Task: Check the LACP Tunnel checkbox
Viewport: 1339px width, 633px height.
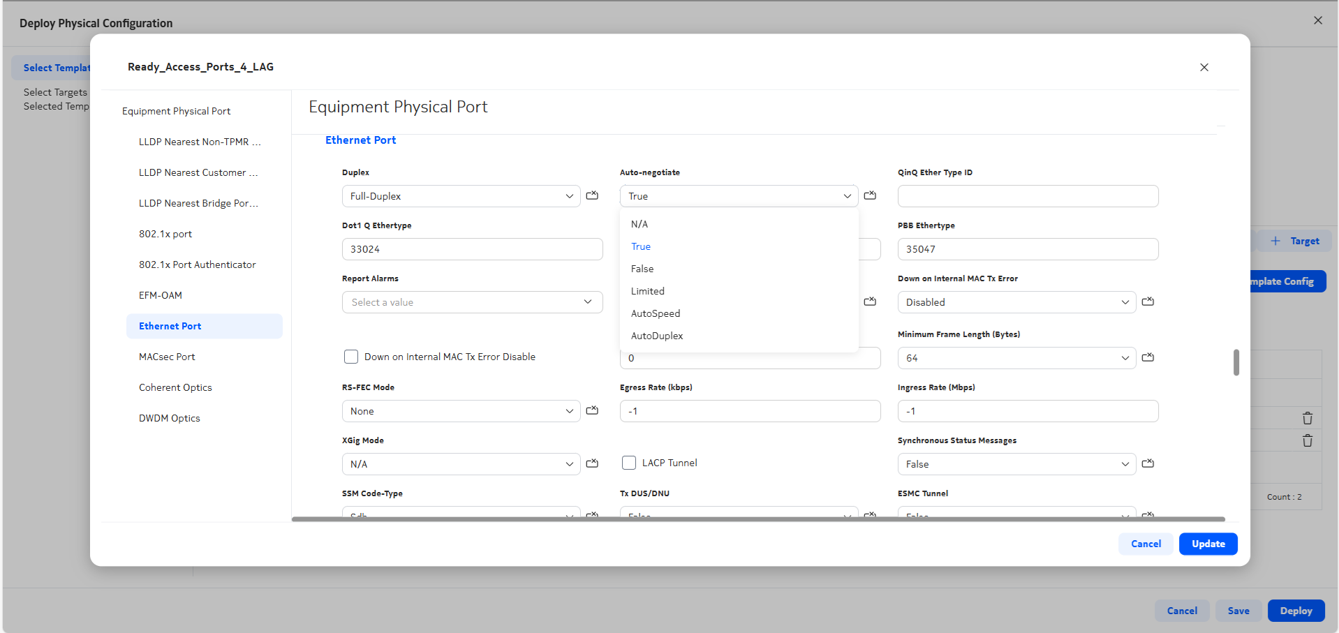Action: [629, 463]
